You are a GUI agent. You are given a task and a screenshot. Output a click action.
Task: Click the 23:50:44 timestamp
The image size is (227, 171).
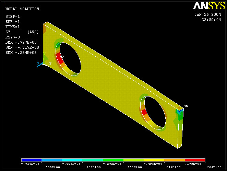click(211, 20)
